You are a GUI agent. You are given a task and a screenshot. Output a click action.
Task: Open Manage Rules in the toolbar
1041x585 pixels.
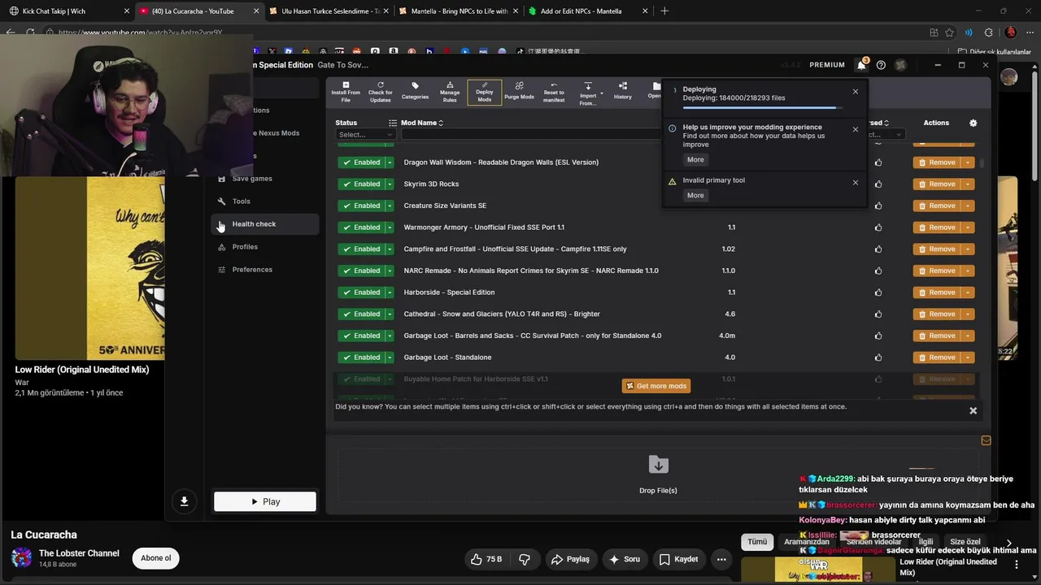tap(450, 92)
